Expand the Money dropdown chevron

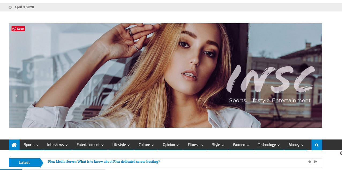tap(302, 145)
